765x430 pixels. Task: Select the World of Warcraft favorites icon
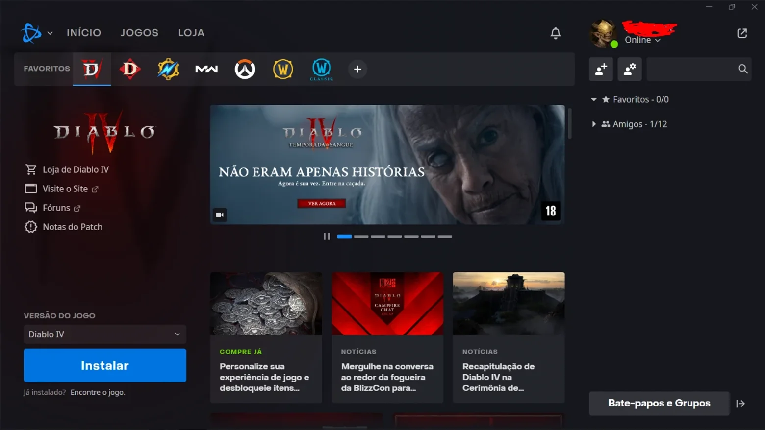click(283, 69)
